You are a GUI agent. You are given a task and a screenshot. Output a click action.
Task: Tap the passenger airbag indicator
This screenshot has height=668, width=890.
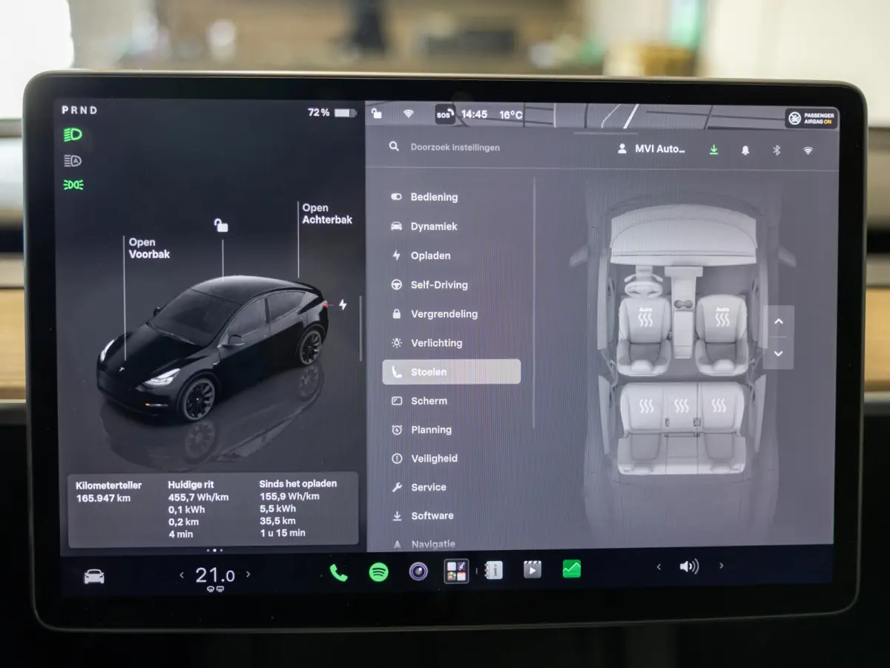click(x=811, y=118)
